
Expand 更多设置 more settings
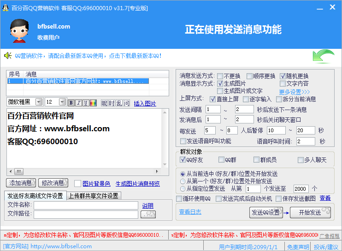294,92
